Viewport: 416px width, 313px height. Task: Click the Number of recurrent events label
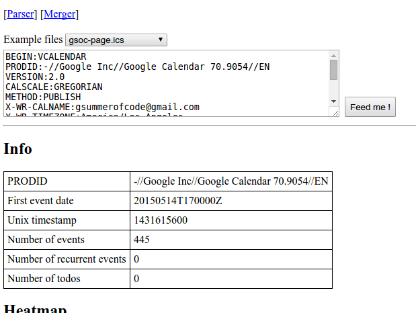coord(67,259)
